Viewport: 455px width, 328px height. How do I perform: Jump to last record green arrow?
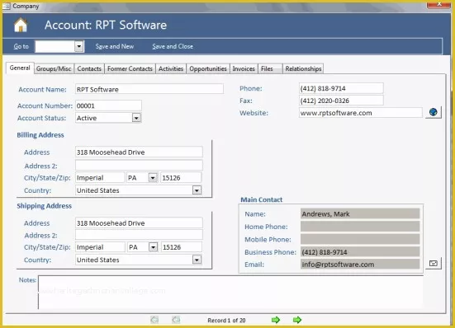(297, 320)
